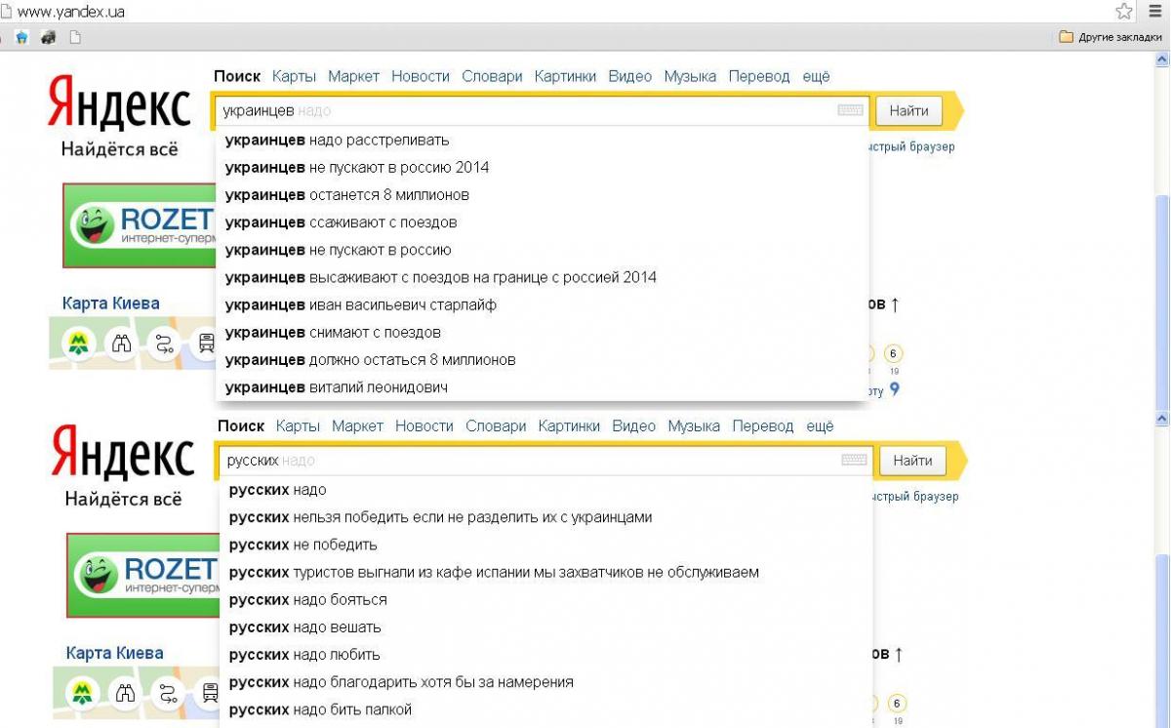Open Видео tab above the 'русских' search

(x=634, y=425)
